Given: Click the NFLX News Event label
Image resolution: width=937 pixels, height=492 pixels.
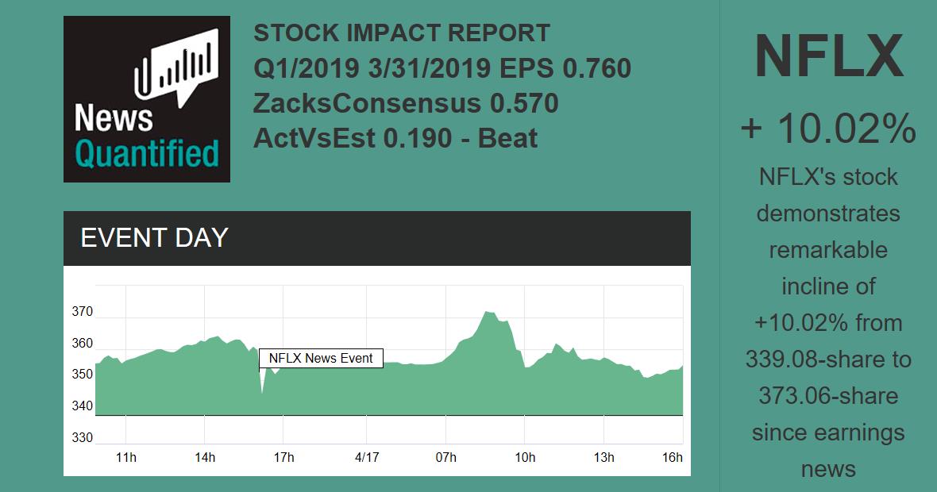Looking at the screenshot, I should [x=321, y=359].
